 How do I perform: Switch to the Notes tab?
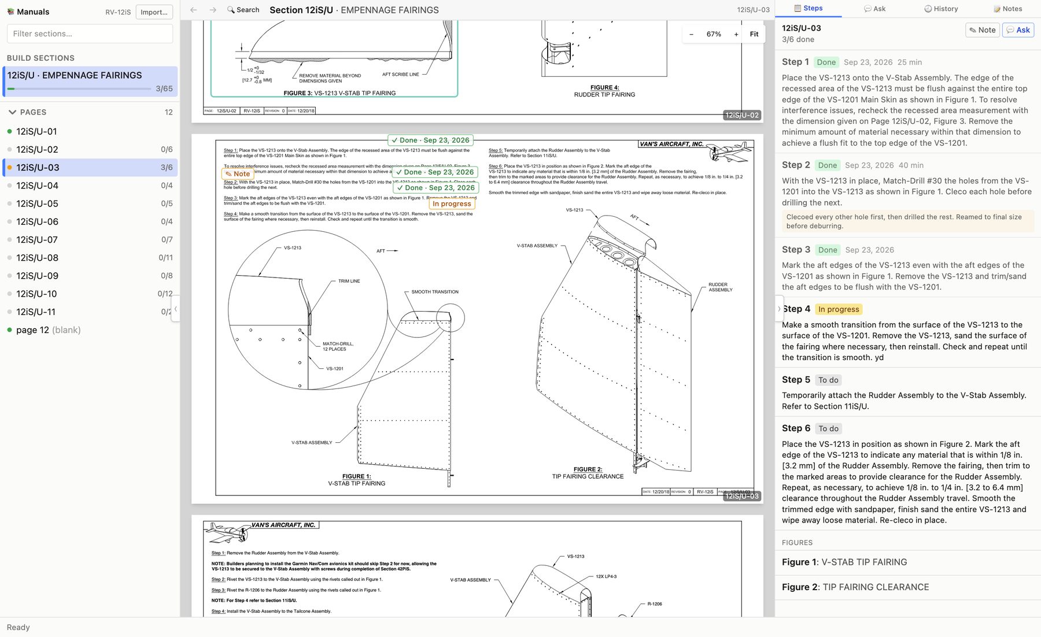click(1008, 9)
